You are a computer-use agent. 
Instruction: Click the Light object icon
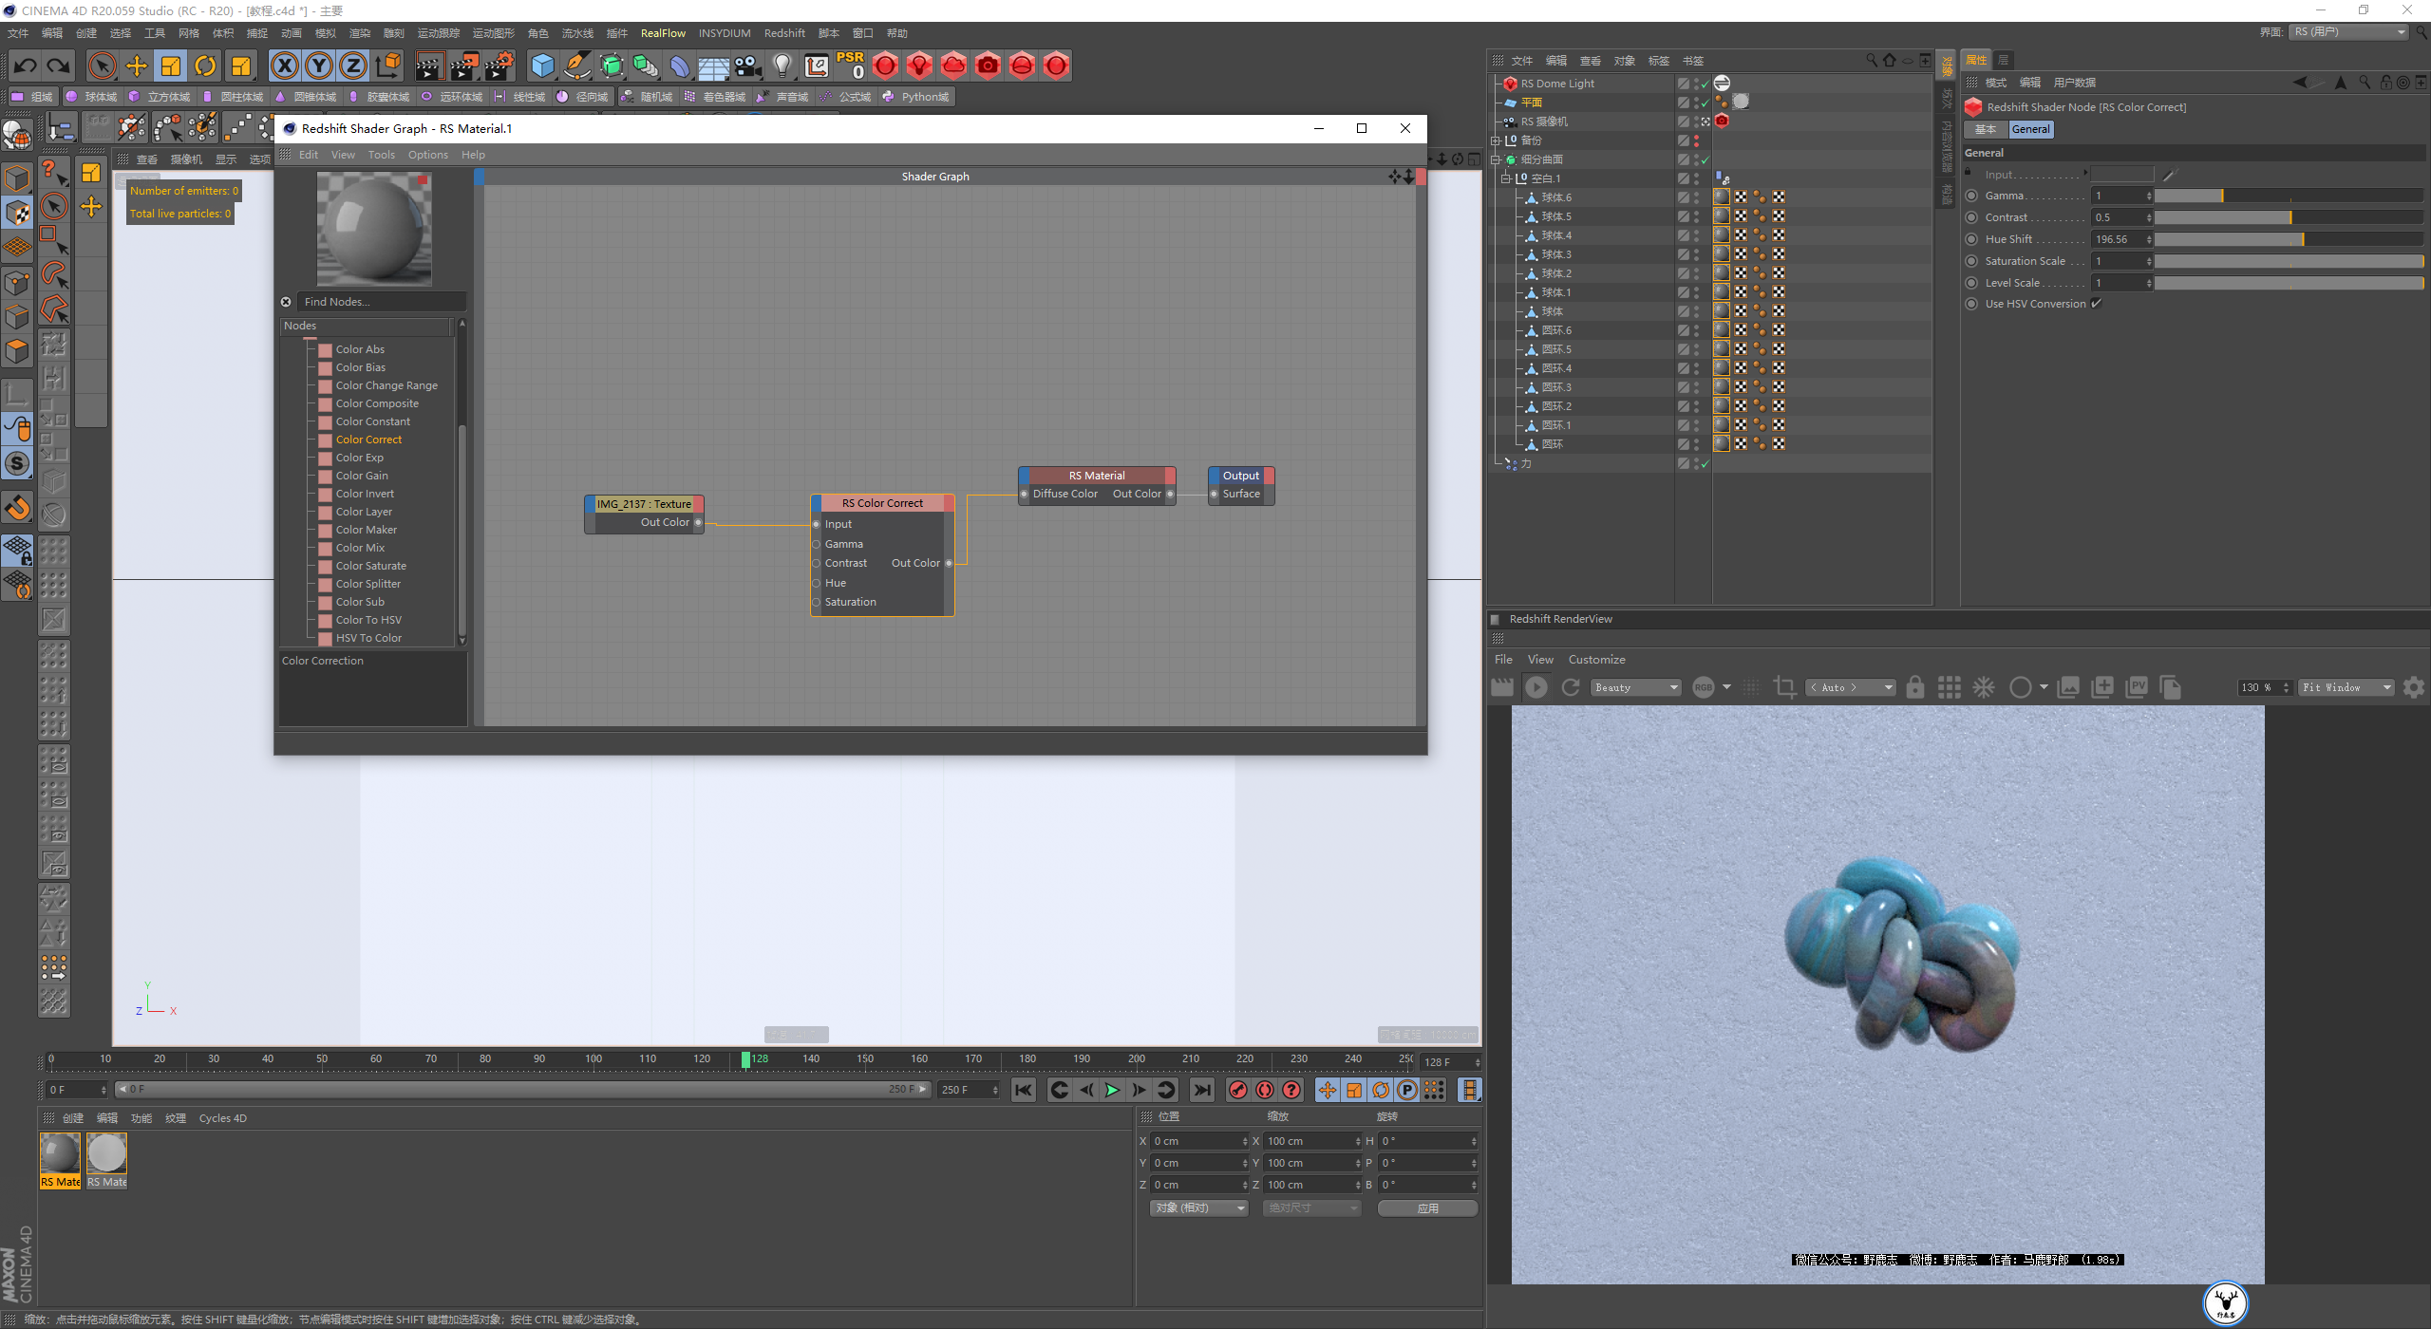[x=782, y=66]
